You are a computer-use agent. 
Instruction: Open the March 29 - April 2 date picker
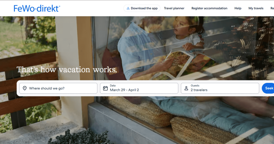139,88
